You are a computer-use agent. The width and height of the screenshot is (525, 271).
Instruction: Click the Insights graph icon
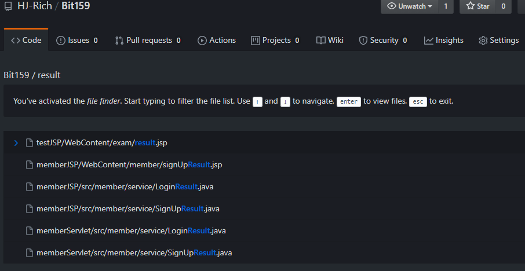[x=429, y=41]
